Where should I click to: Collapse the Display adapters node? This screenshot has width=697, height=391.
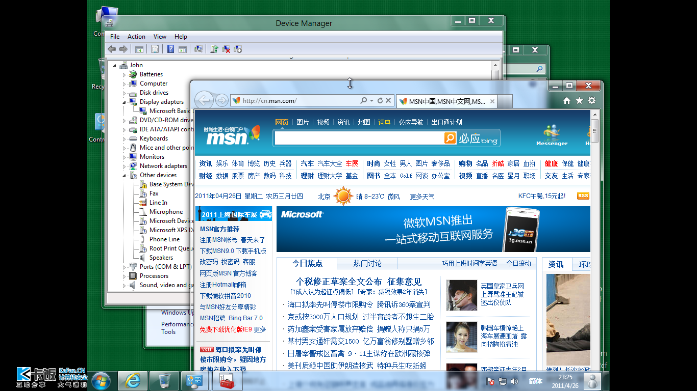(x=124, y=102)
